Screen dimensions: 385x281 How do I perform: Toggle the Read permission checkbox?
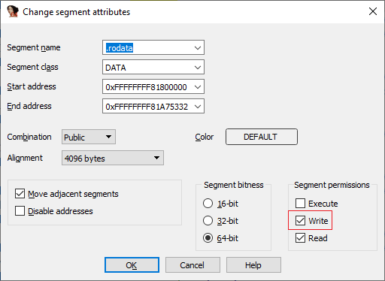click(300, 238)
